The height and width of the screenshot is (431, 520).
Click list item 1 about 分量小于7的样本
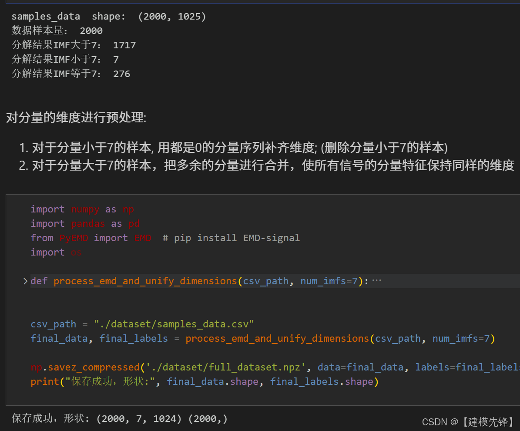233,148
